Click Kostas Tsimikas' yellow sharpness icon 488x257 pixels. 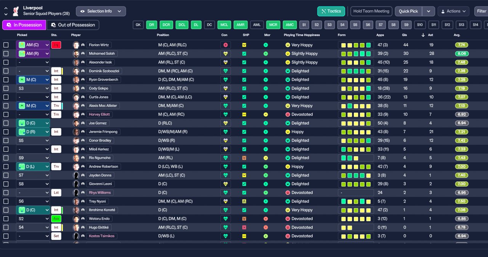244,236
